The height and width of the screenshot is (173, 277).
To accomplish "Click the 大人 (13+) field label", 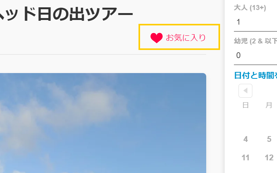I will click(x=250, y=8).
